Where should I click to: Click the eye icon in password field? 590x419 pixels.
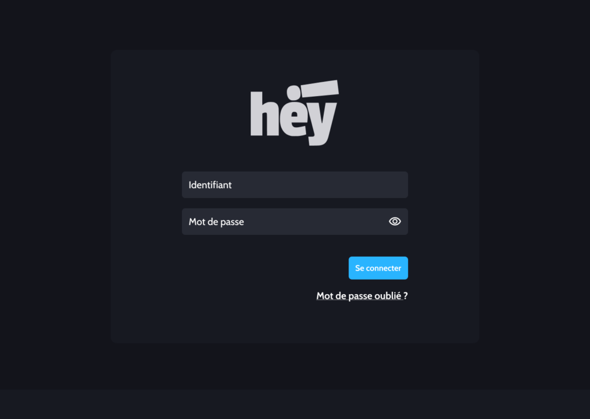point(395,222)
